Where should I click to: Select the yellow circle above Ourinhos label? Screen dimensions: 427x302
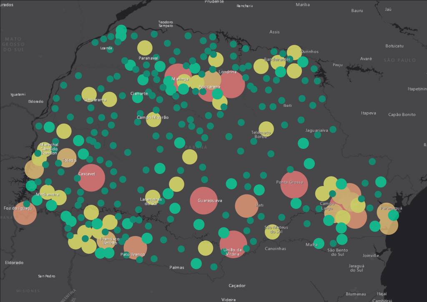click(x=294, y=53)
